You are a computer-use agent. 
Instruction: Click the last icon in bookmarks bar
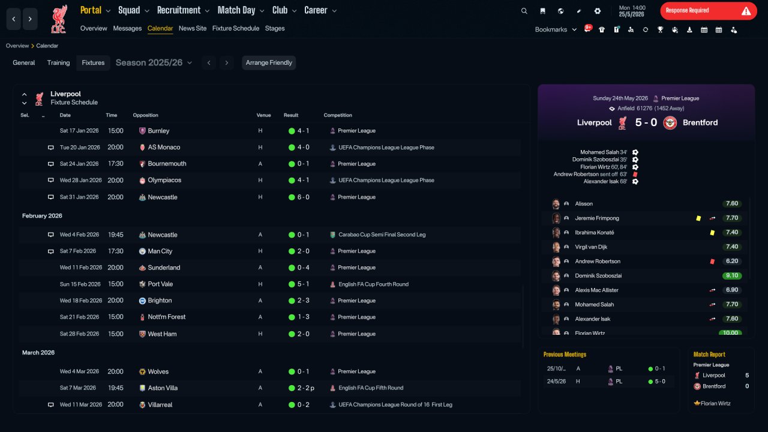click(734, 29)
